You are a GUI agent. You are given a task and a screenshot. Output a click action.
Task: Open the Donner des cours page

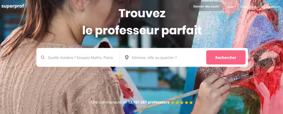[x=206, y=7]
